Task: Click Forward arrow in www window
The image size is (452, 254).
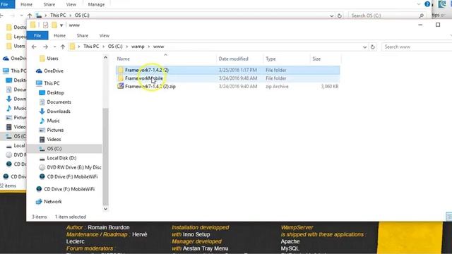Action: (45, 47)
